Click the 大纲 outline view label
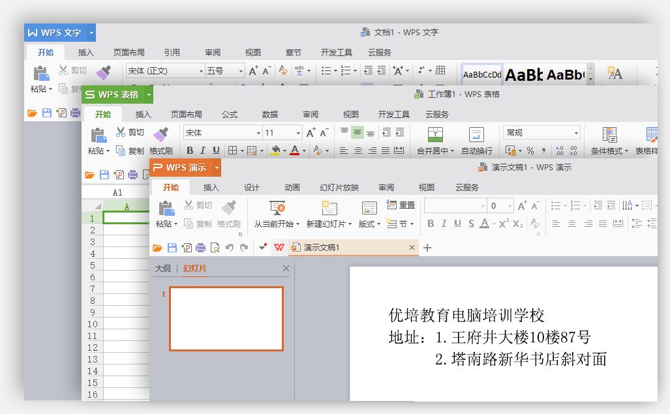670x414 pixels. click(162, 269)
